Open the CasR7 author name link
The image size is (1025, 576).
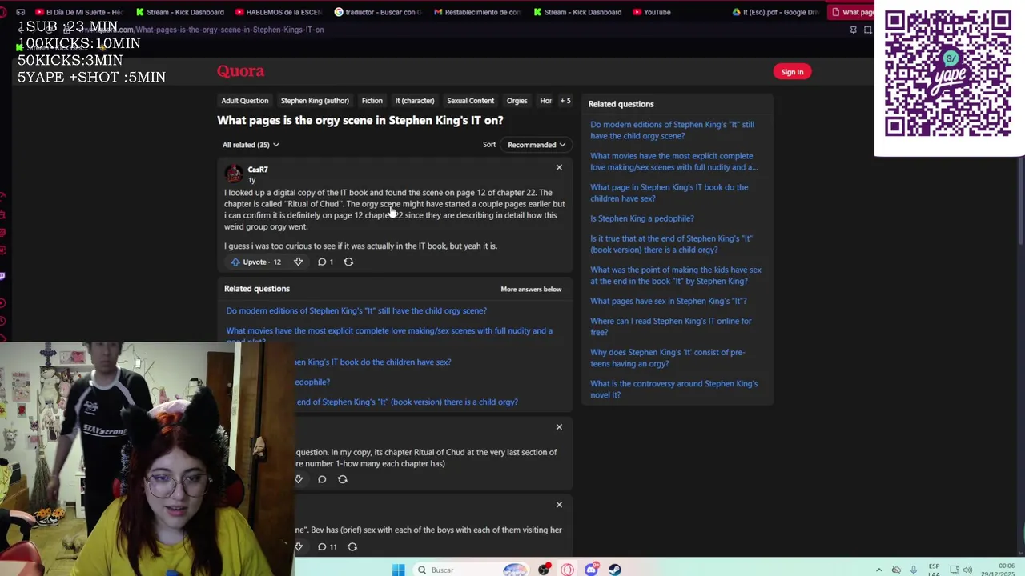pyautogui.click(x=258, y=170)
